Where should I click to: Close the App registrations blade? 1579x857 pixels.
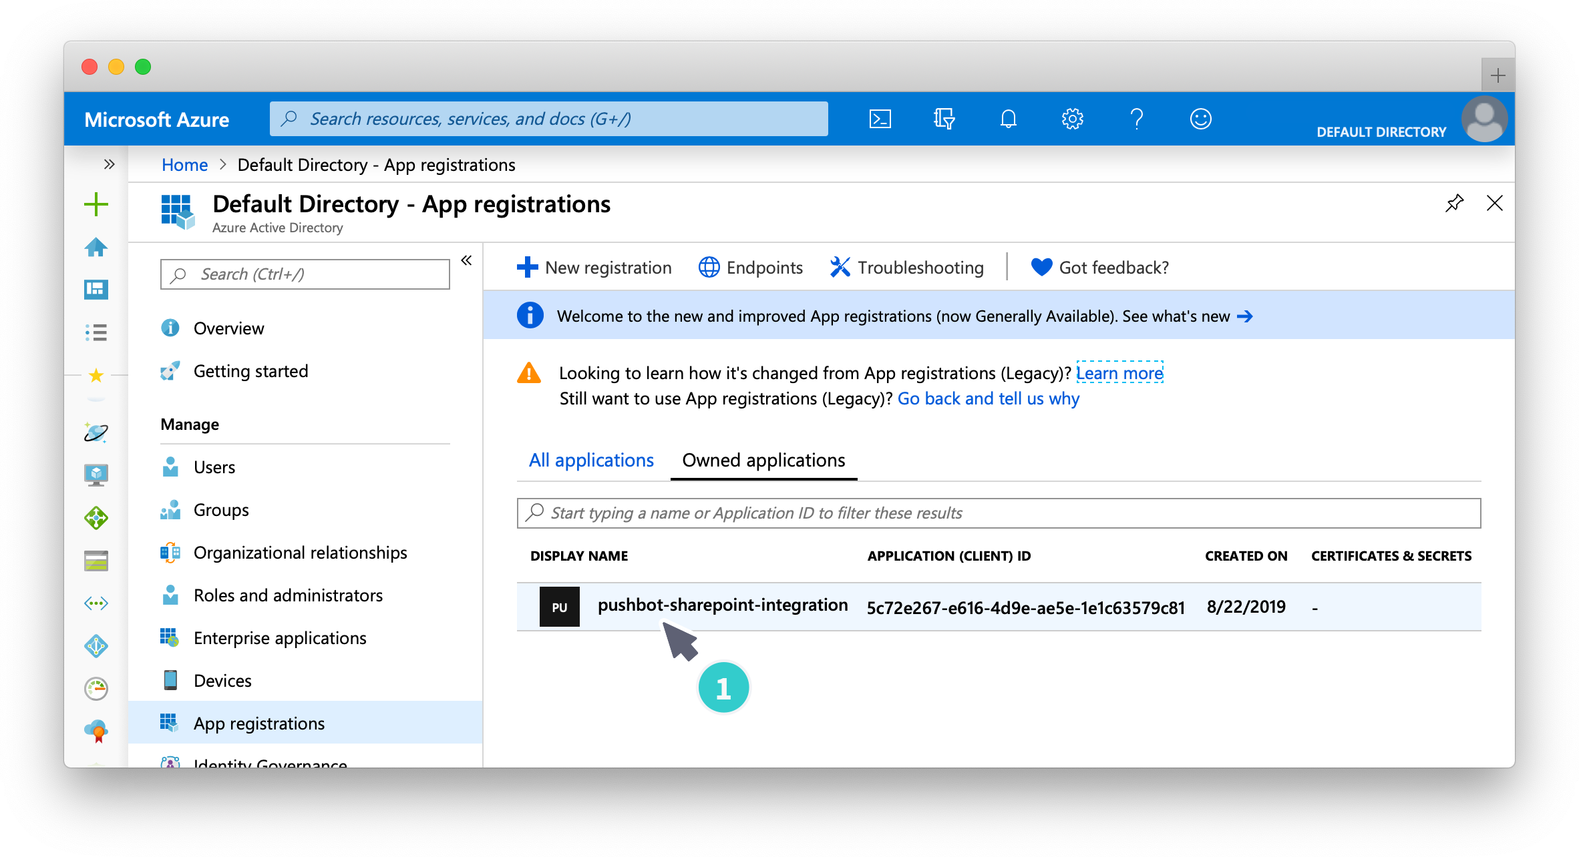coord(1495,204)
